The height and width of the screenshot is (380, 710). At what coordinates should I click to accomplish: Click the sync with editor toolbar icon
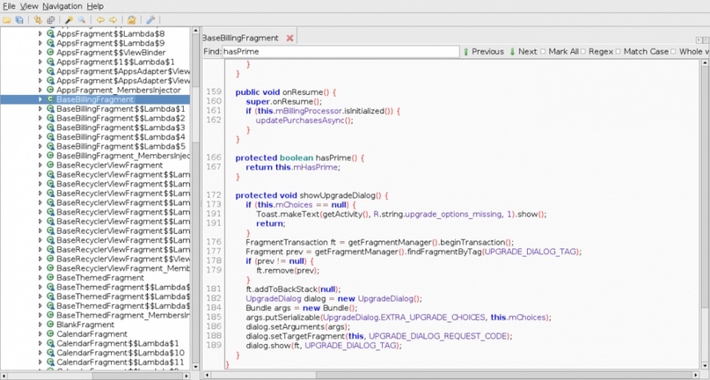38,19
